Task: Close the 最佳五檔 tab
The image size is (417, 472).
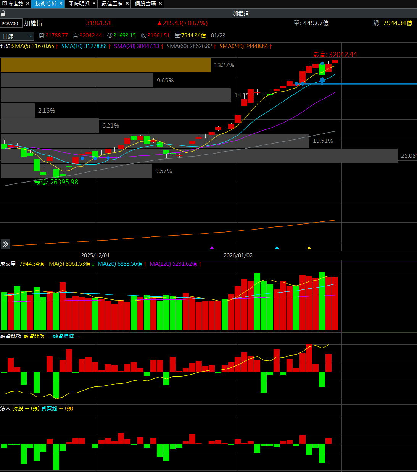Action: click(127, 3)
